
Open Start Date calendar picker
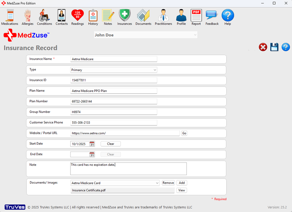92,144
